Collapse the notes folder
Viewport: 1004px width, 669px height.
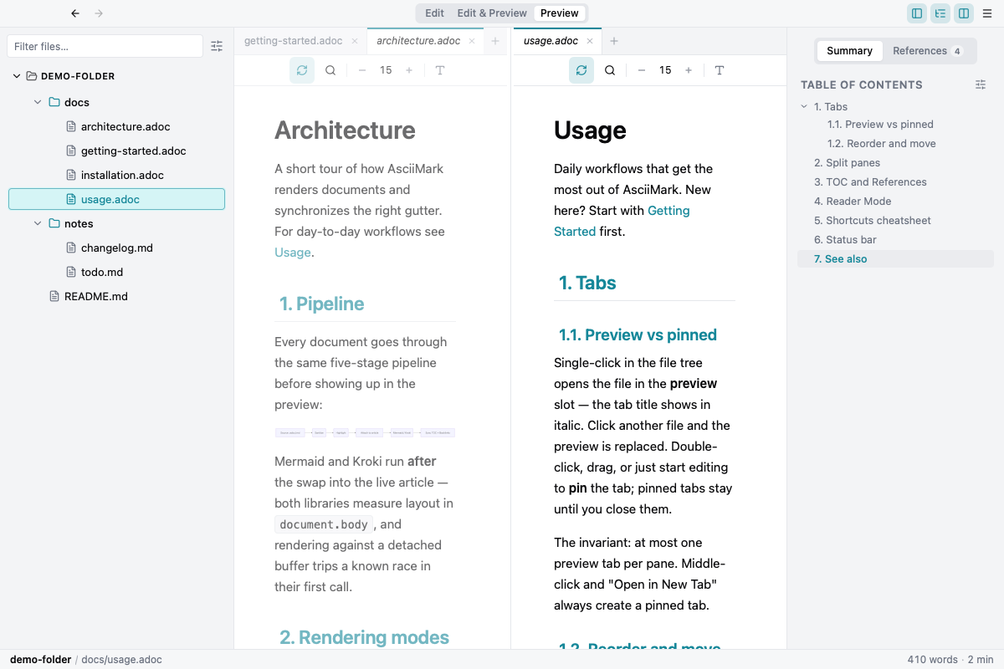pos(38,223)
